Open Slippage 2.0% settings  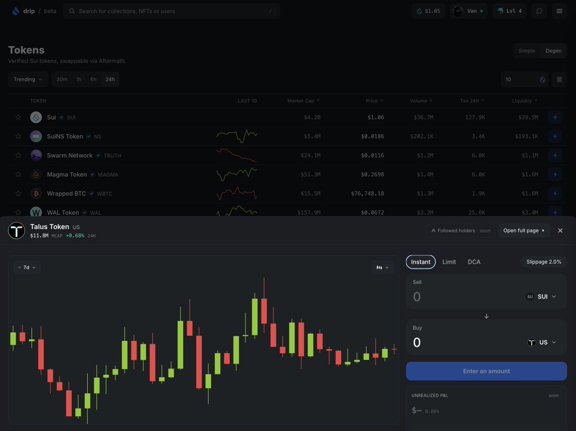[x=544, y=262]
